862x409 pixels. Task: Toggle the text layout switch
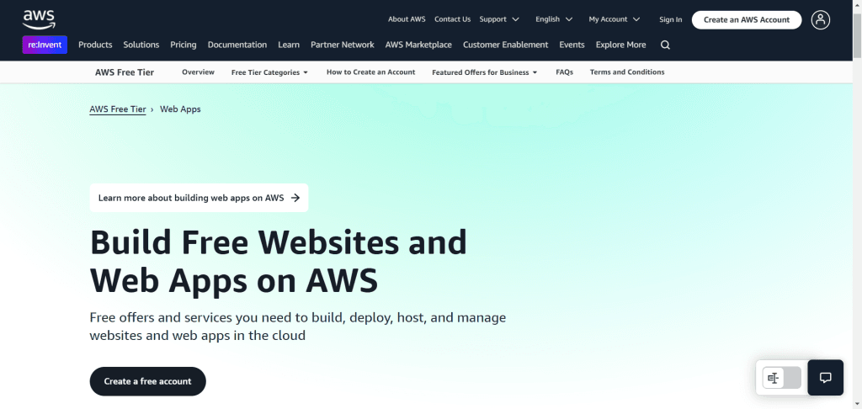pyautogui.click(x=782, y=378)
